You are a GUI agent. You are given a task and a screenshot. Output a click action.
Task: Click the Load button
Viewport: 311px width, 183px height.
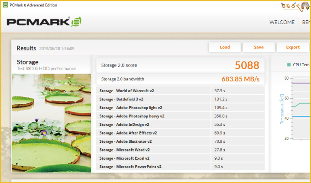pos(225,47)
